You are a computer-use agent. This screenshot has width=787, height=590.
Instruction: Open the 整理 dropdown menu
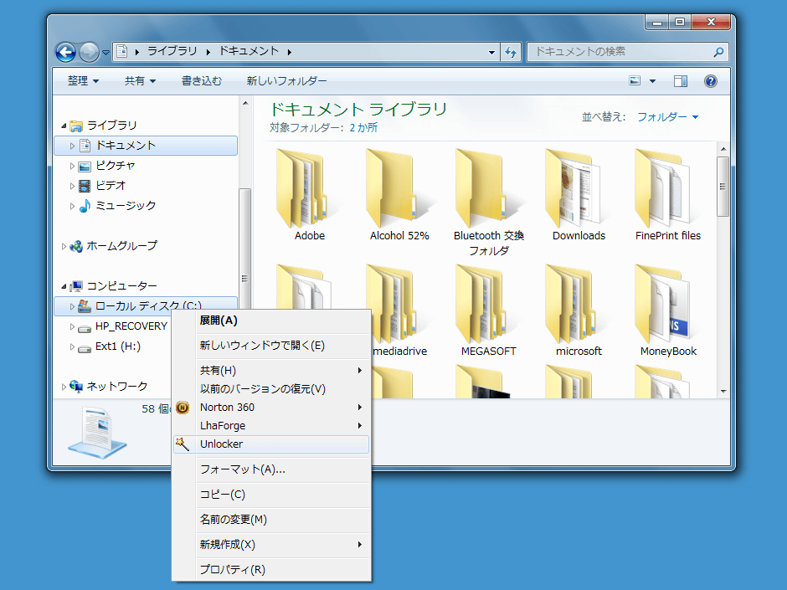(83, 81)
